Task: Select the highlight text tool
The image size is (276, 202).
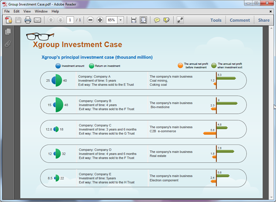Action: tap(167, 20)
